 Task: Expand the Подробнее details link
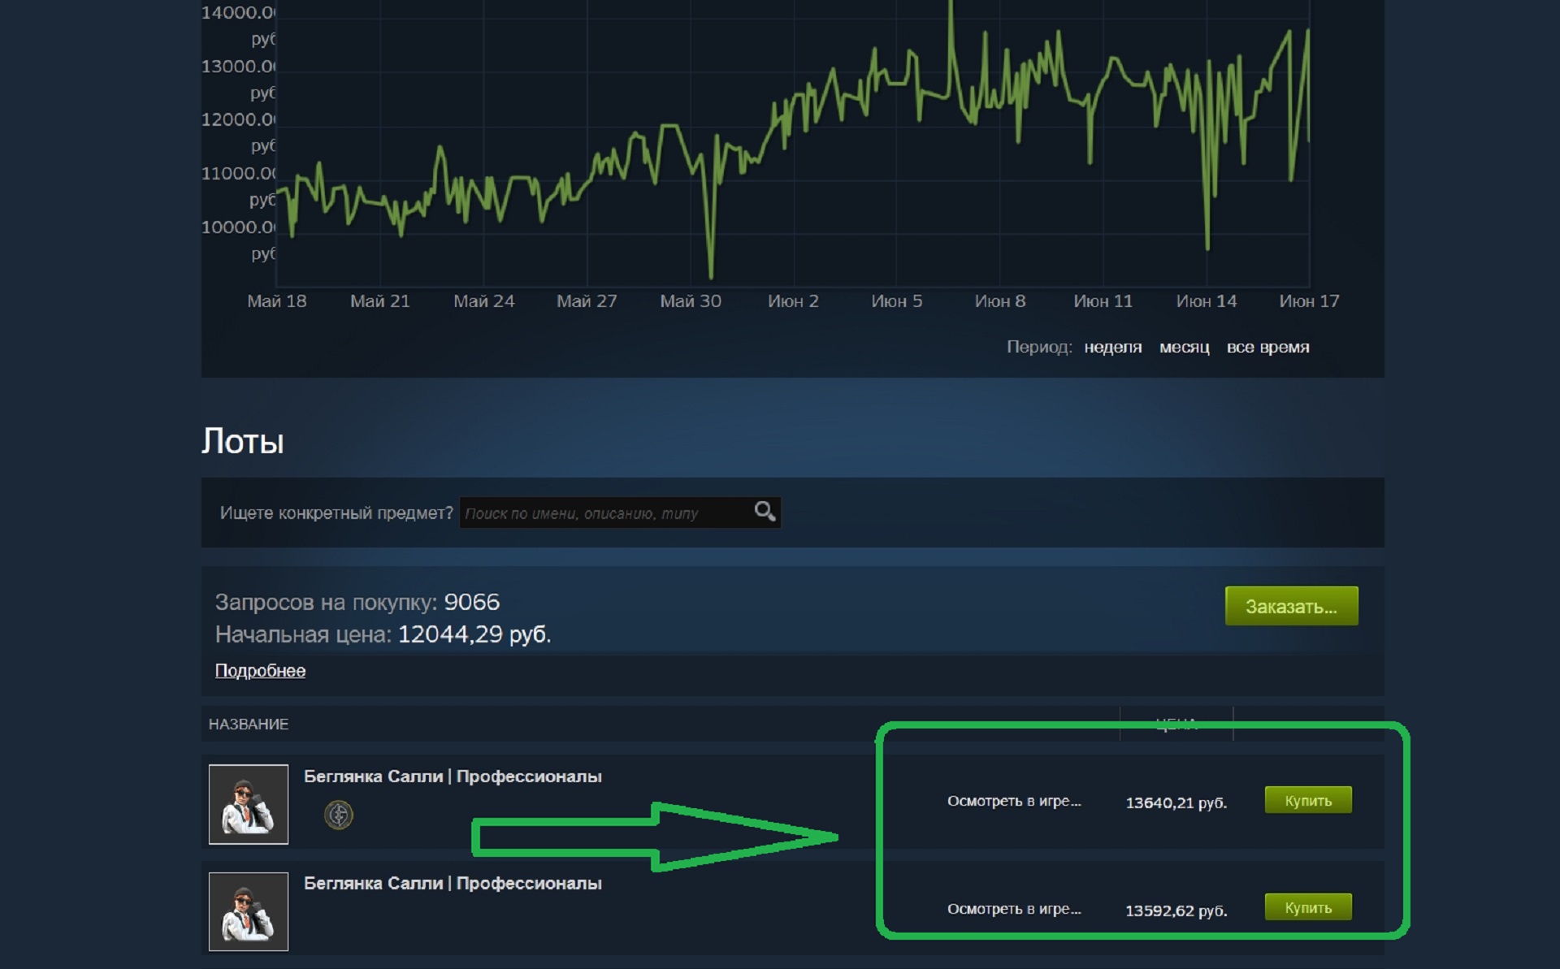260,671
